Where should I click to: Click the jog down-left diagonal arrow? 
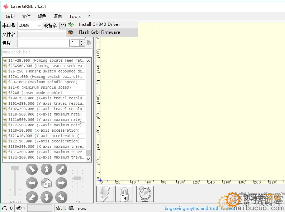point(32,197)
